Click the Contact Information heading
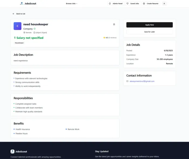Viewport: 189px width, 159px height. tap(139, 76)
